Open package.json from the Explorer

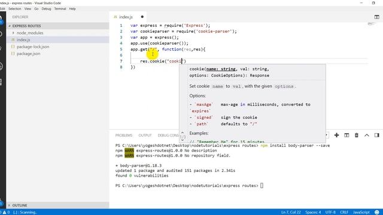(x=57, y=53)
